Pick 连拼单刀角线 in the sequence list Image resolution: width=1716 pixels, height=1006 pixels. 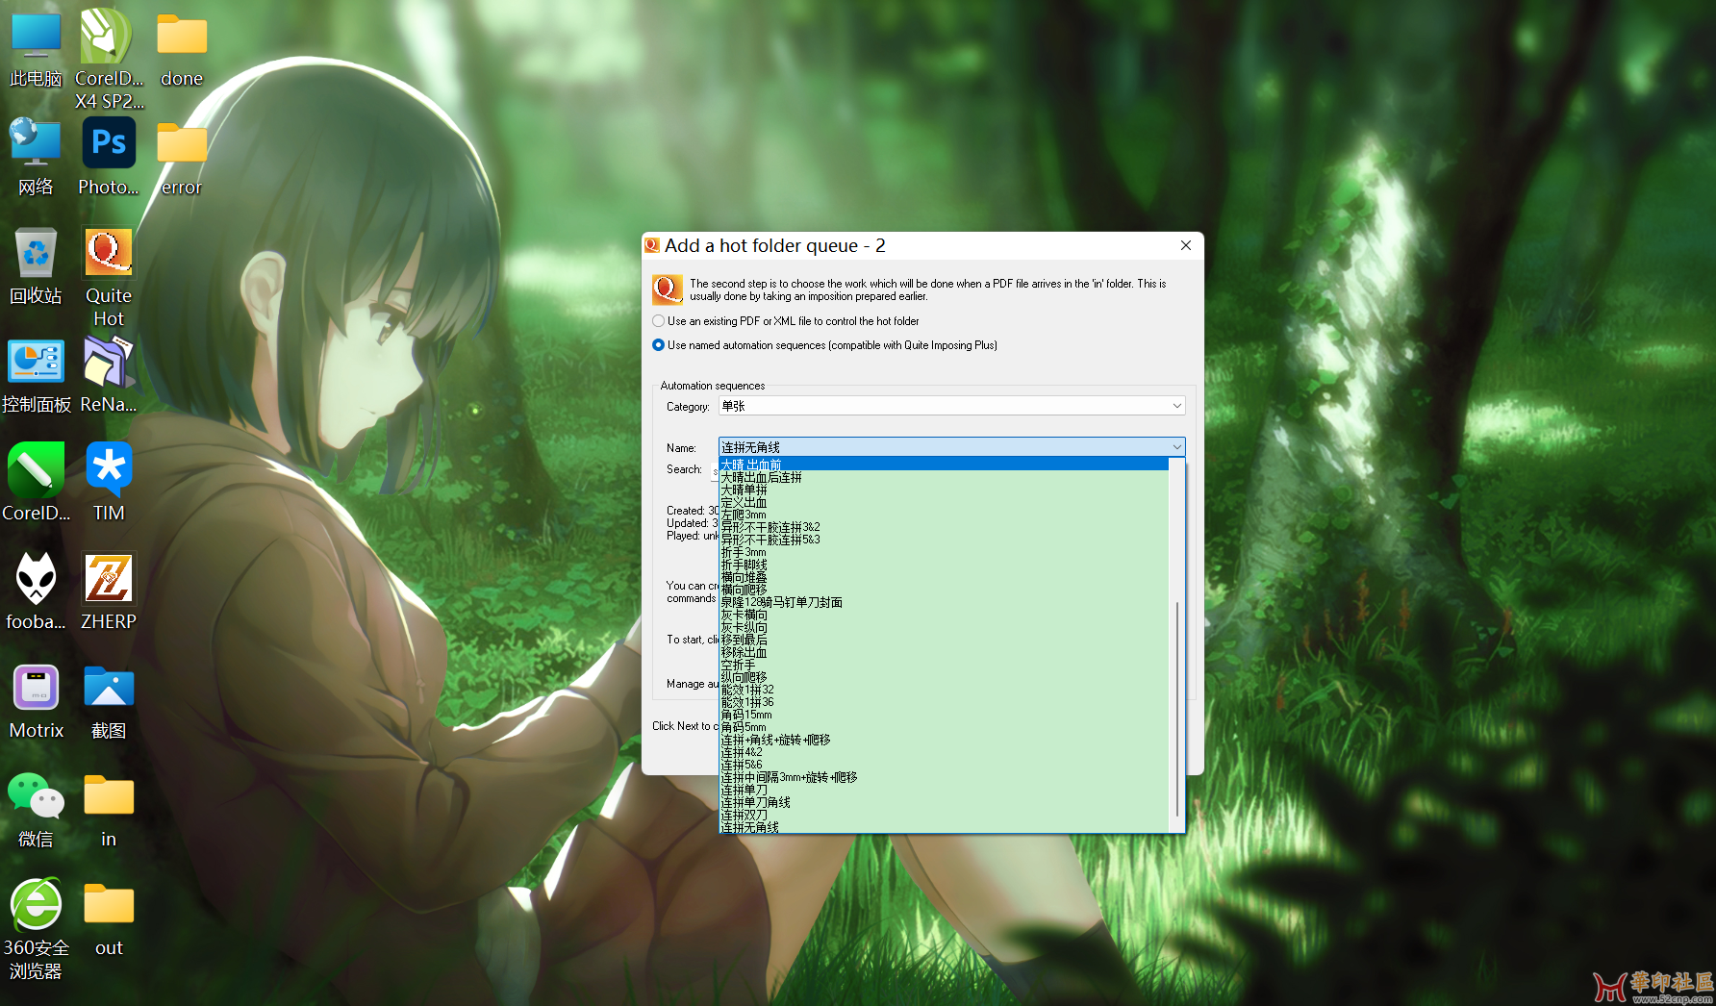[756, 803]
